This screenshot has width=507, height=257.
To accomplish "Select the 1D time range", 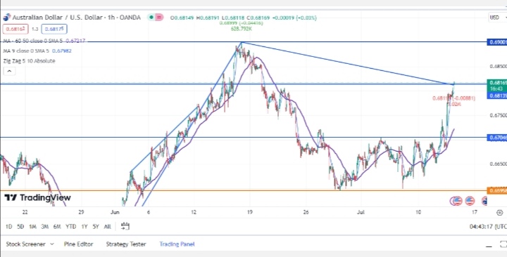I will coord(8,227).
